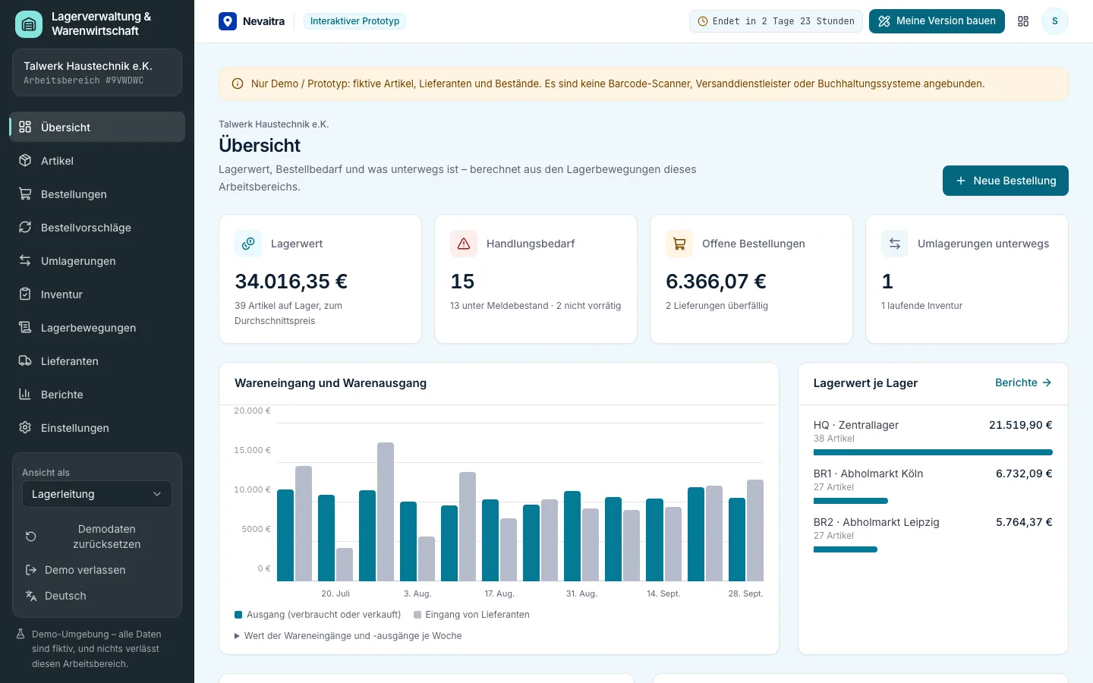Click the user avatar with letter S
Viewport: 1093px width, 683px height.
coord(1054,21)
